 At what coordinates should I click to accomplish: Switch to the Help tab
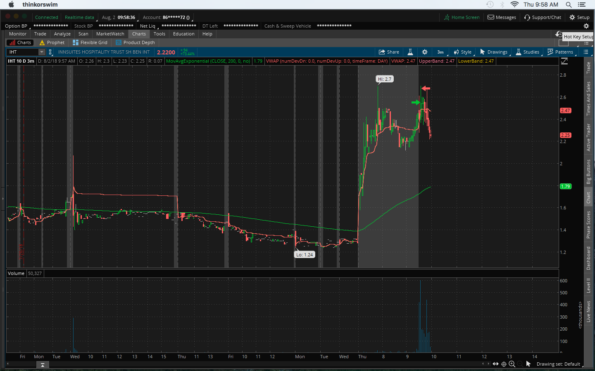click(207, 34)
